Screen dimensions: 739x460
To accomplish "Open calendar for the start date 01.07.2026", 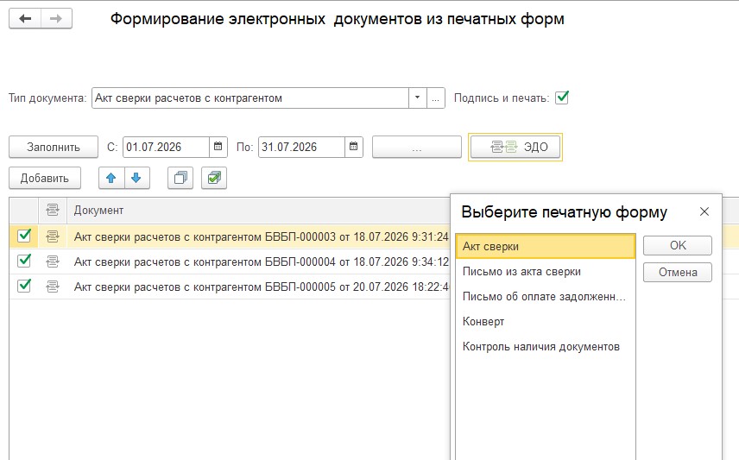I will [218, 147].
